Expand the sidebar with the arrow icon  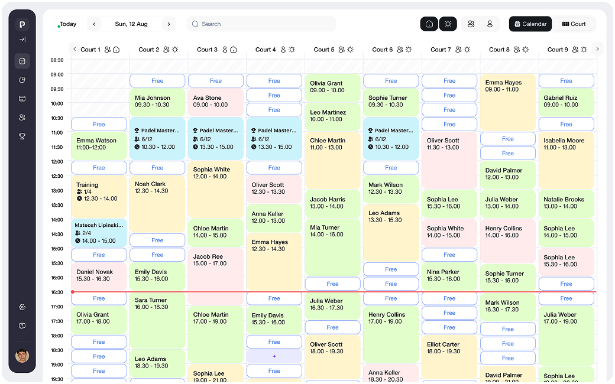[x=22, y=40]
